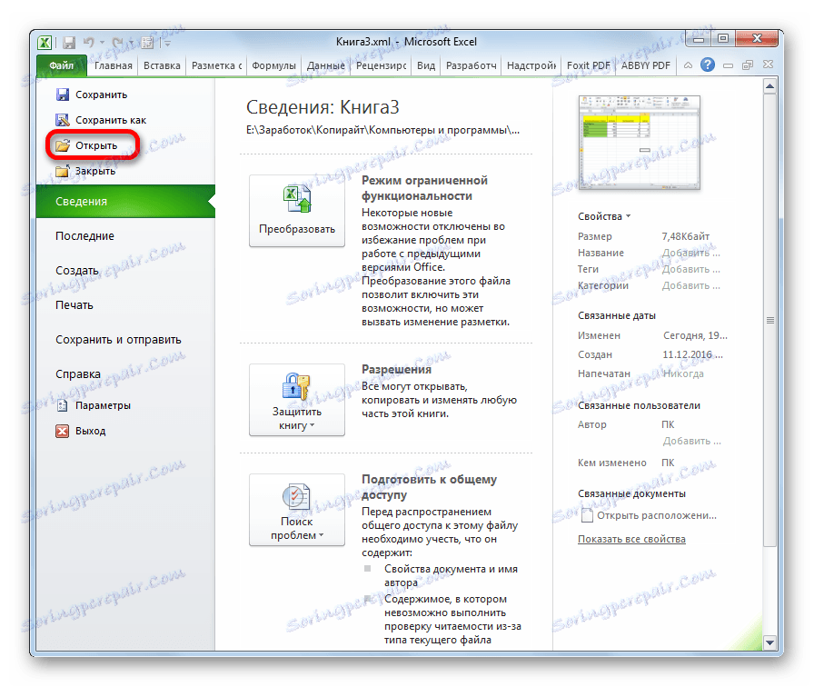This screenshot has height=687, width=814.
Task: Click the Преобразовать convert icon
Action: (x=297, y=199)
